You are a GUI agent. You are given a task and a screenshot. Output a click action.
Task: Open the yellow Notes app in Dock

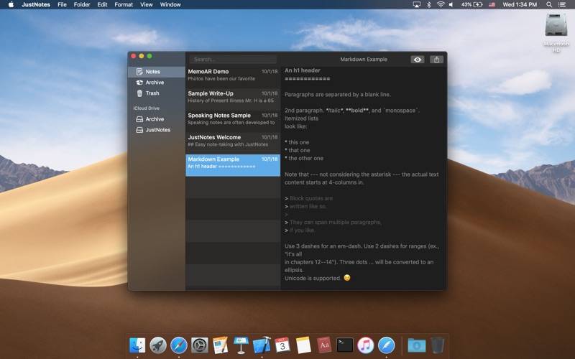pos(303,345)
